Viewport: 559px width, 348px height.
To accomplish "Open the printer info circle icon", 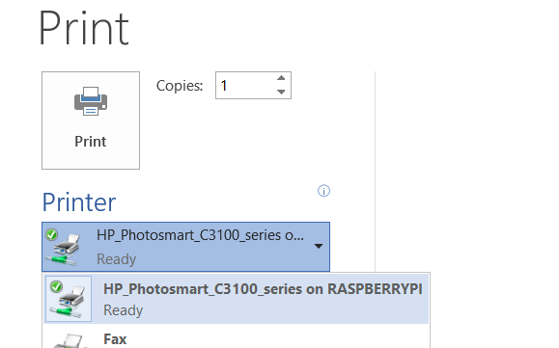I will point(323,191).
